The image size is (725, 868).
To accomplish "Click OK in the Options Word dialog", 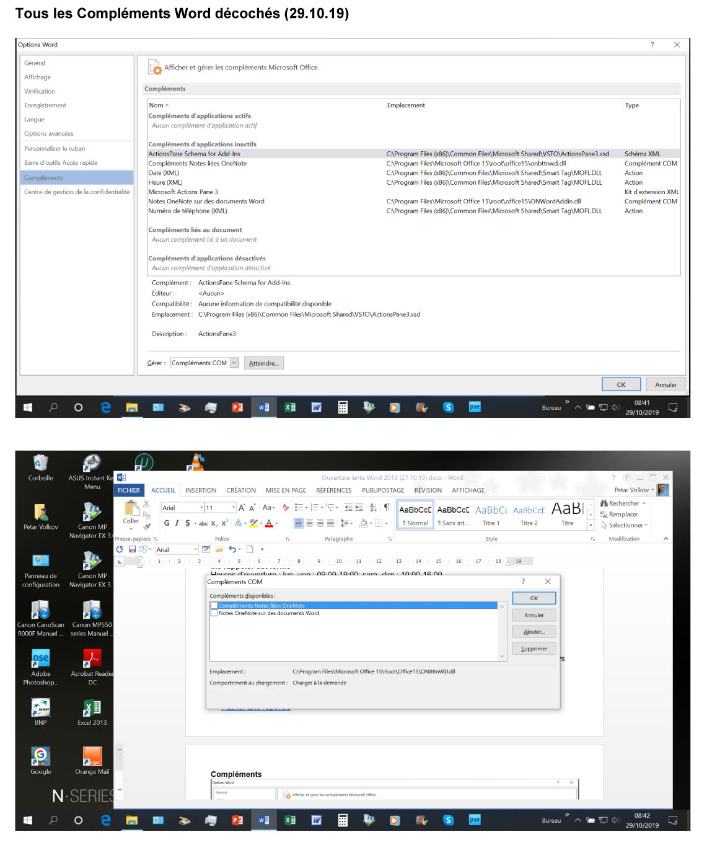I will click(621, 384).
